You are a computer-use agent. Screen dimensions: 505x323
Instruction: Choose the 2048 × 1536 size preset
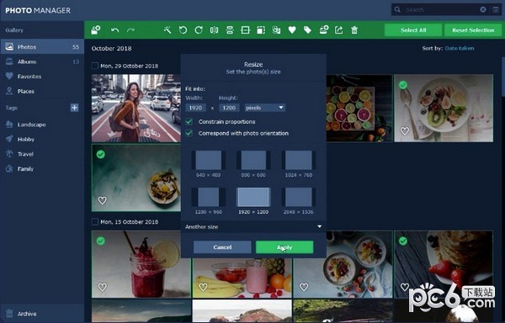click(x=299, y=201)
